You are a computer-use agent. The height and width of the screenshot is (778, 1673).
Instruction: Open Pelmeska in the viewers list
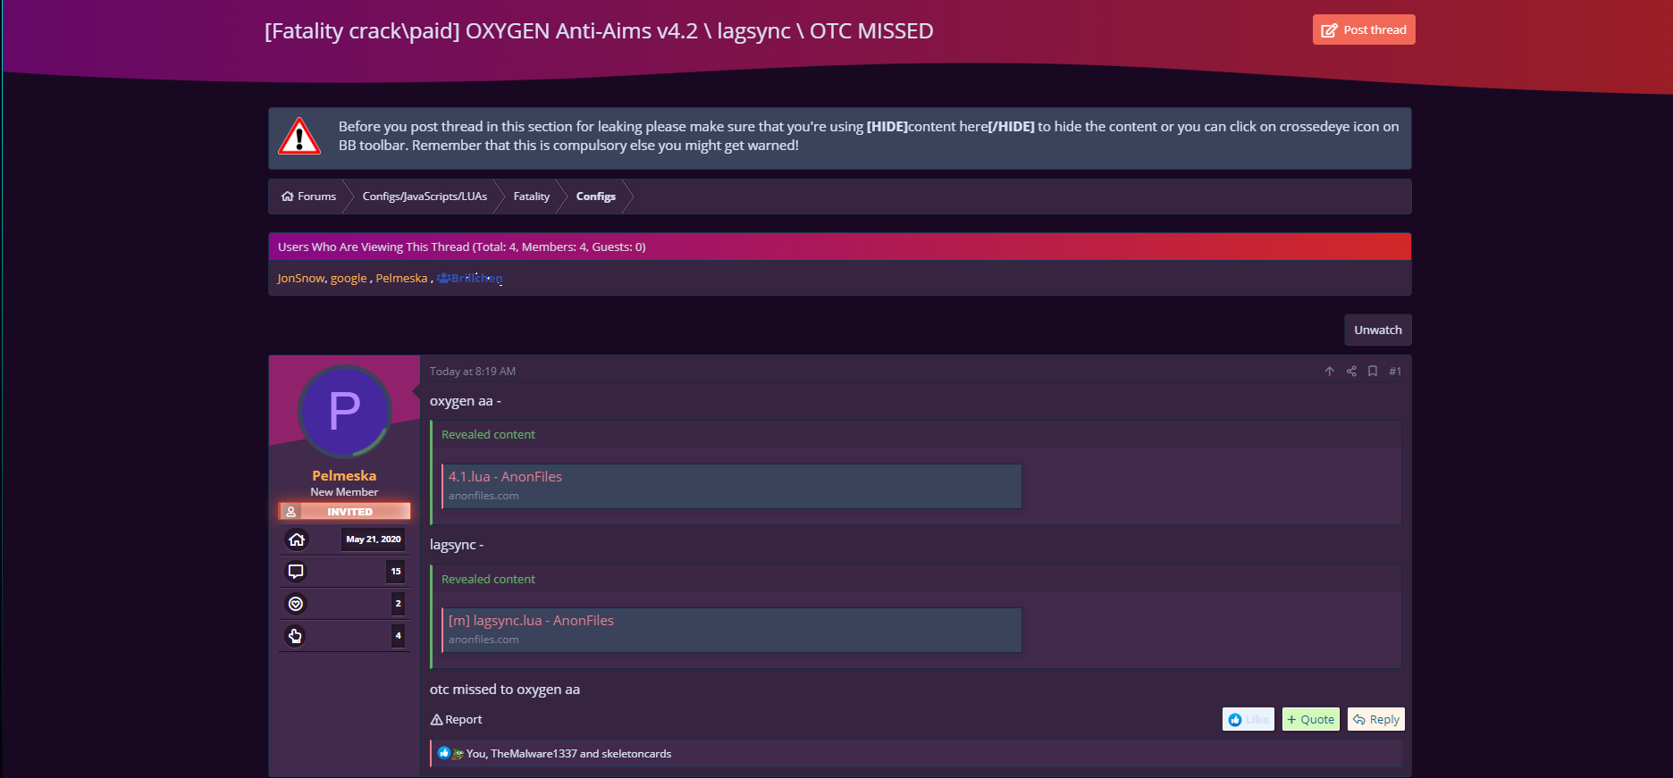point(401,279)
